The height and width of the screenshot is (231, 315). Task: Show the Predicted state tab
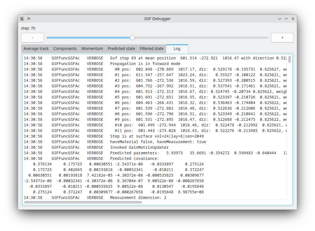tap(121, 49)
